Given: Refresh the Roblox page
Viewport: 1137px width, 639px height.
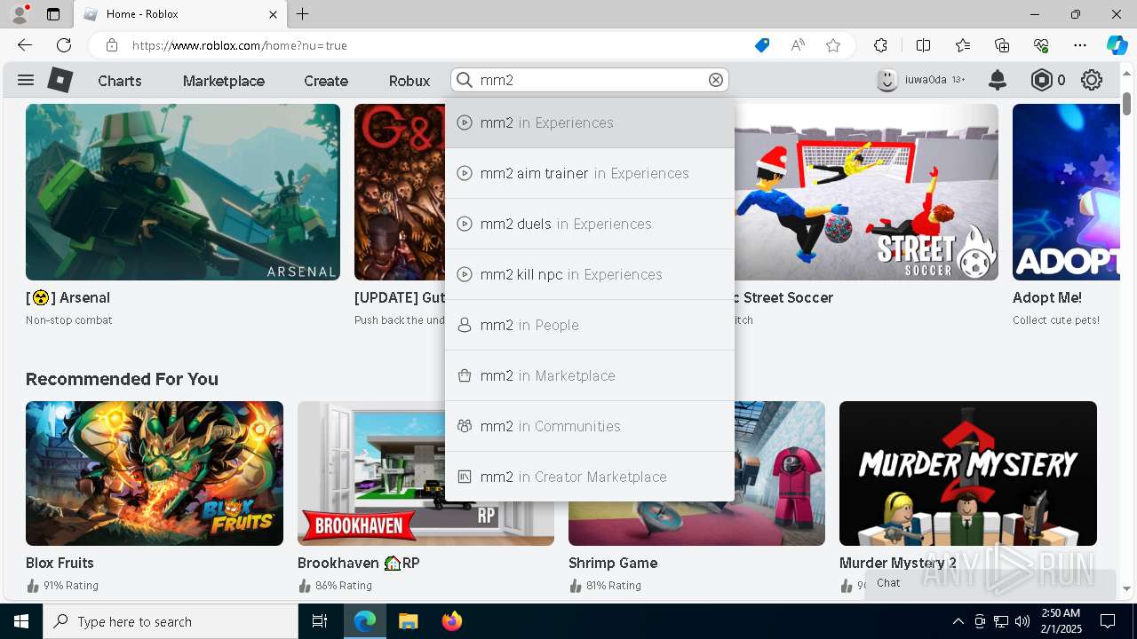Looking at the screenshot, I should 64,45.
